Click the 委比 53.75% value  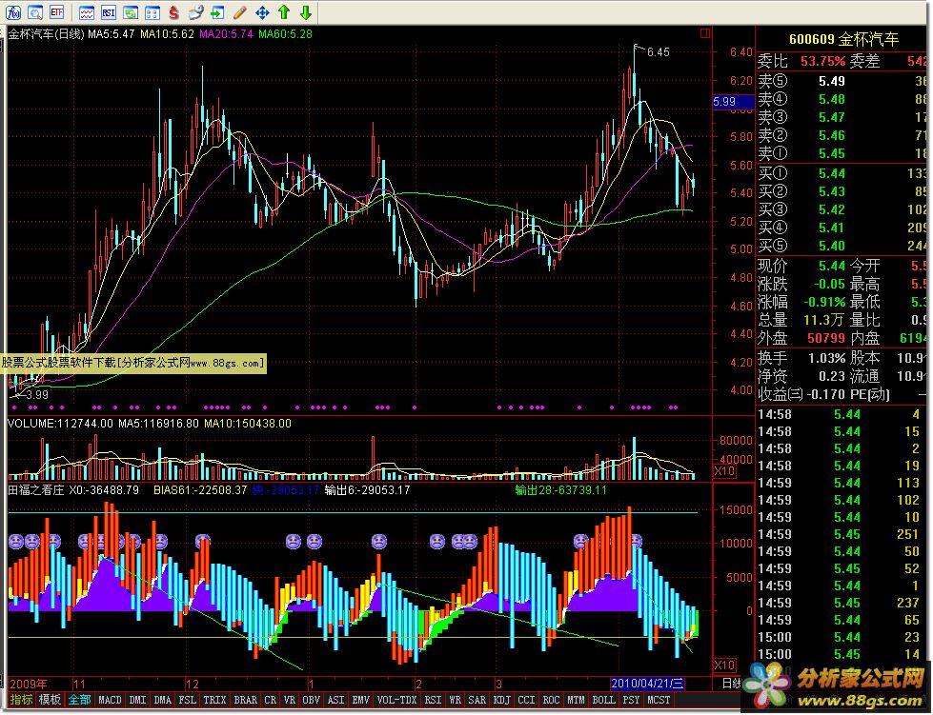point(822,61)
